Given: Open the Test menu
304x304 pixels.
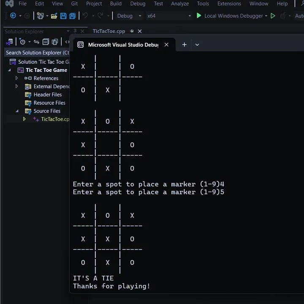Looking at the screenshot, I should pos(158,4).
